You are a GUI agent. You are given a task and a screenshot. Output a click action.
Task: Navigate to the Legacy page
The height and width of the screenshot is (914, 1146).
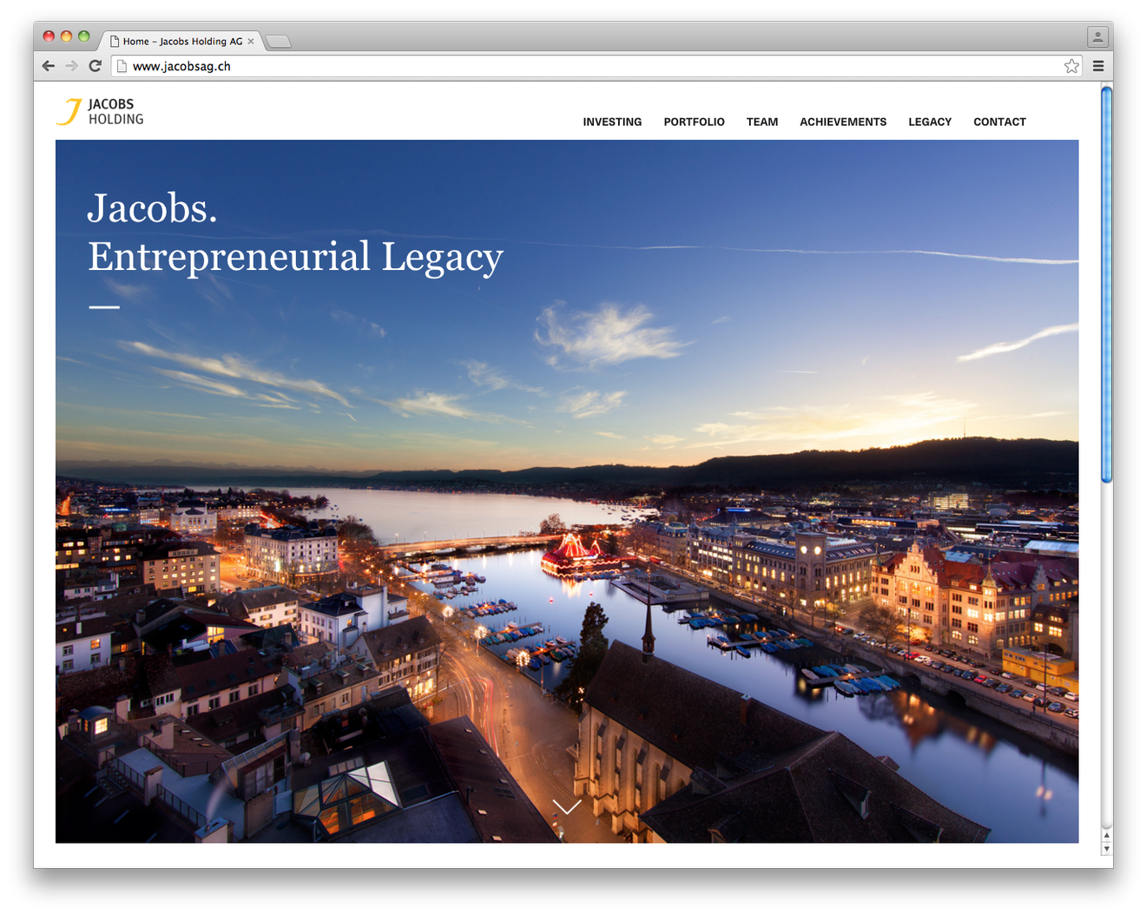click(x=930, y=122)
